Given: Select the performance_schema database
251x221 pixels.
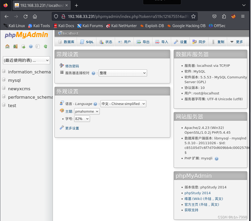Looking at the screenshot, I should click(x=31, y=97).
